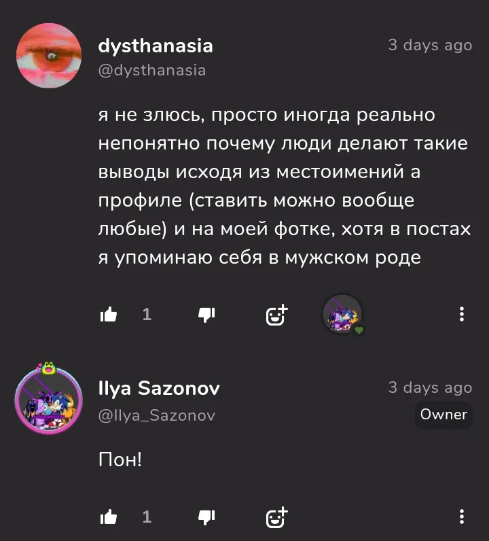The image size is (489, 541).
Task: Dislike Ilya Sazonov's "Пон!" reply
Action: pyautogui.click(x=206, y=517)
